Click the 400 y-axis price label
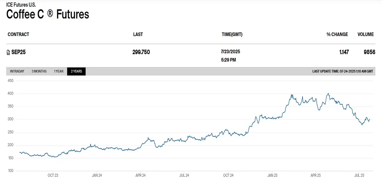Viewport: 382px width, 188px height. [x=10, y=94]
